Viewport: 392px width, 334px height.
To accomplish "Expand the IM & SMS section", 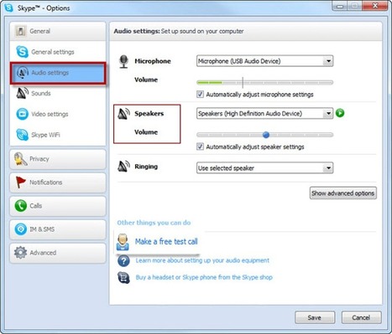I will click(x=58, y=229).
